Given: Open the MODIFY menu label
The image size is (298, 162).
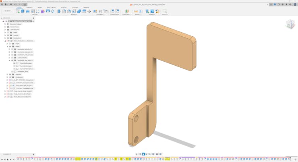Looking at the screenshot, I should 74,15.
